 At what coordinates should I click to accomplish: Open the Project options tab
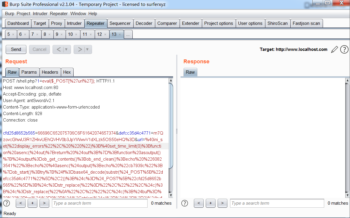tap(218, 23)
